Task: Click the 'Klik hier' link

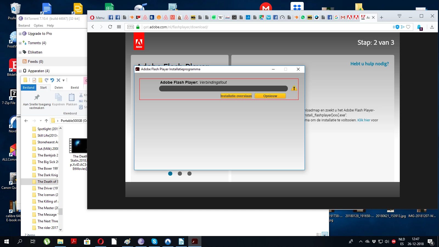Action: coord(364,120)
